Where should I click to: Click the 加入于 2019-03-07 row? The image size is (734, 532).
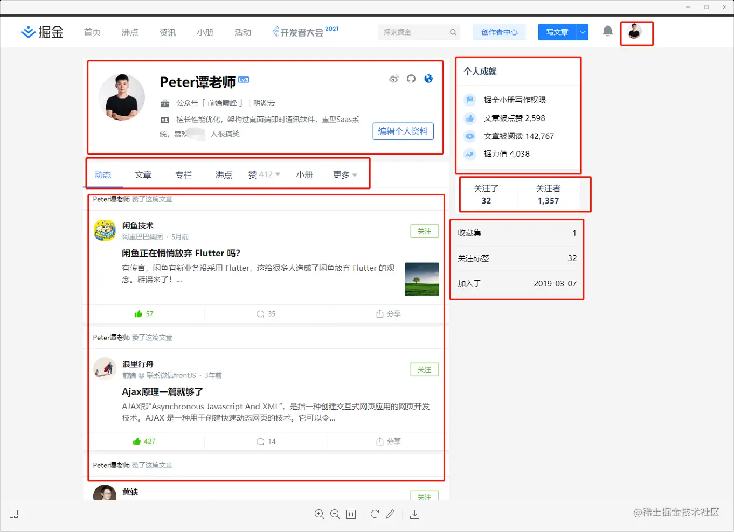click(x=517, y=284)
